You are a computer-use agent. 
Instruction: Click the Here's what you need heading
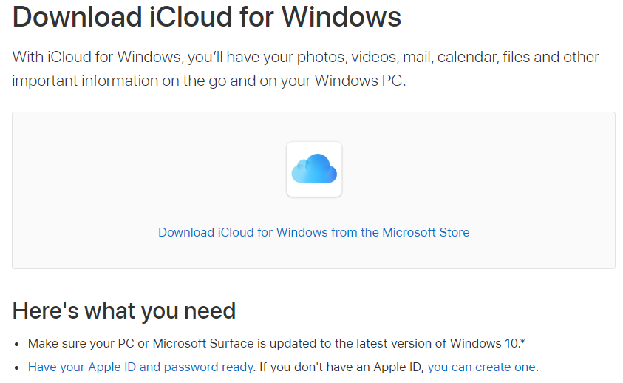tap(124, 311)
